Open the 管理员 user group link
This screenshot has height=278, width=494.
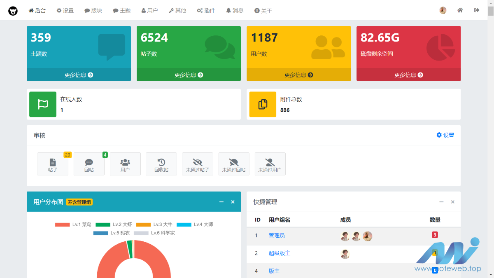(277, 236)
